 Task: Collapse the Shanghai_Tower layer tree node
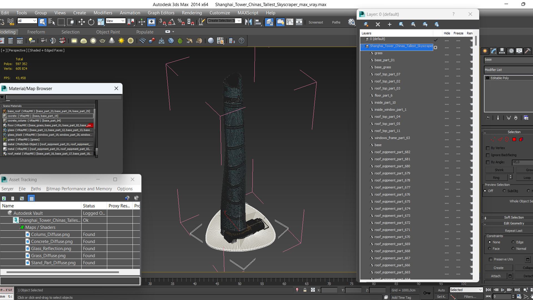(x=363, y=46)
